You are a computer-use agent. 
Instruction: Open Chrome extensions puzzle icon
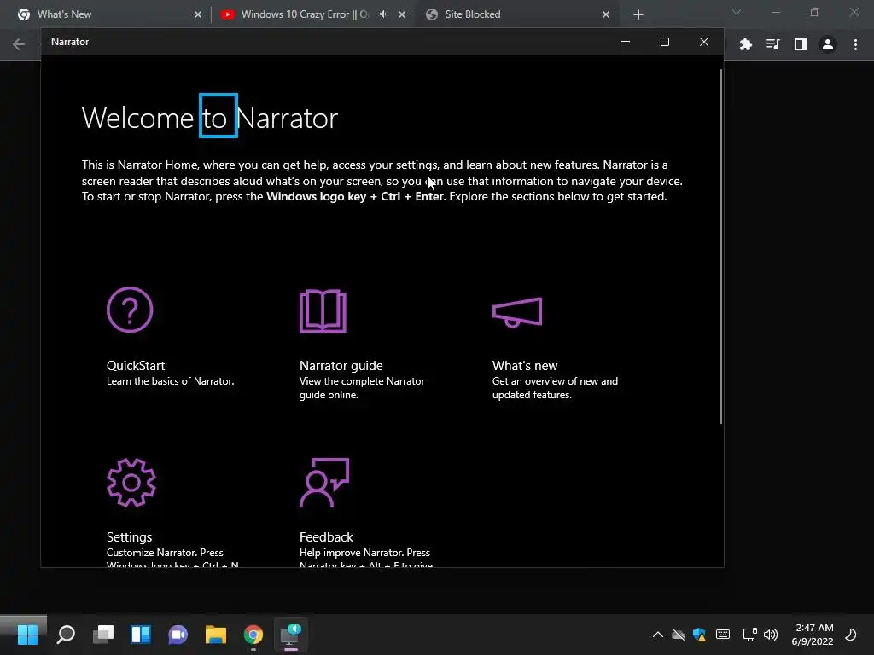(745, 44)
